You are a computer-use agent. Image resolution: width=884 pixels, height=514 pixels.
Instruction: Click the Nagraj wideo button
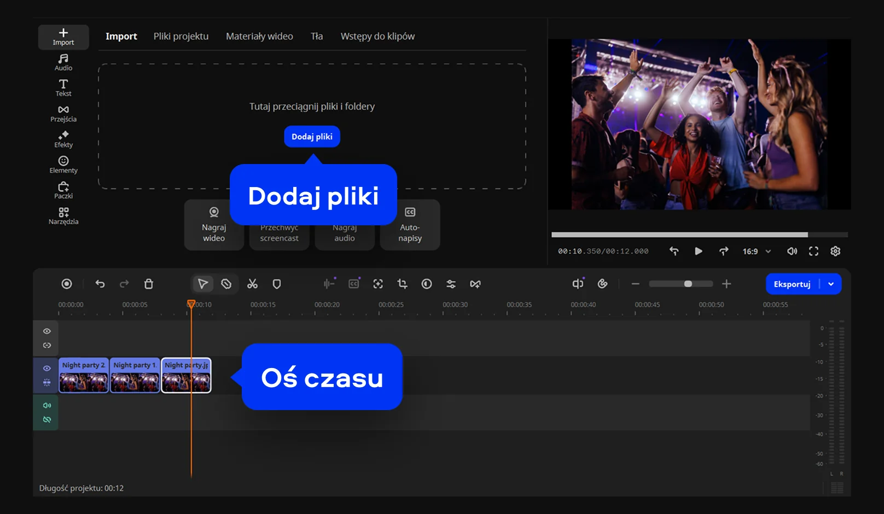[214, 225]
